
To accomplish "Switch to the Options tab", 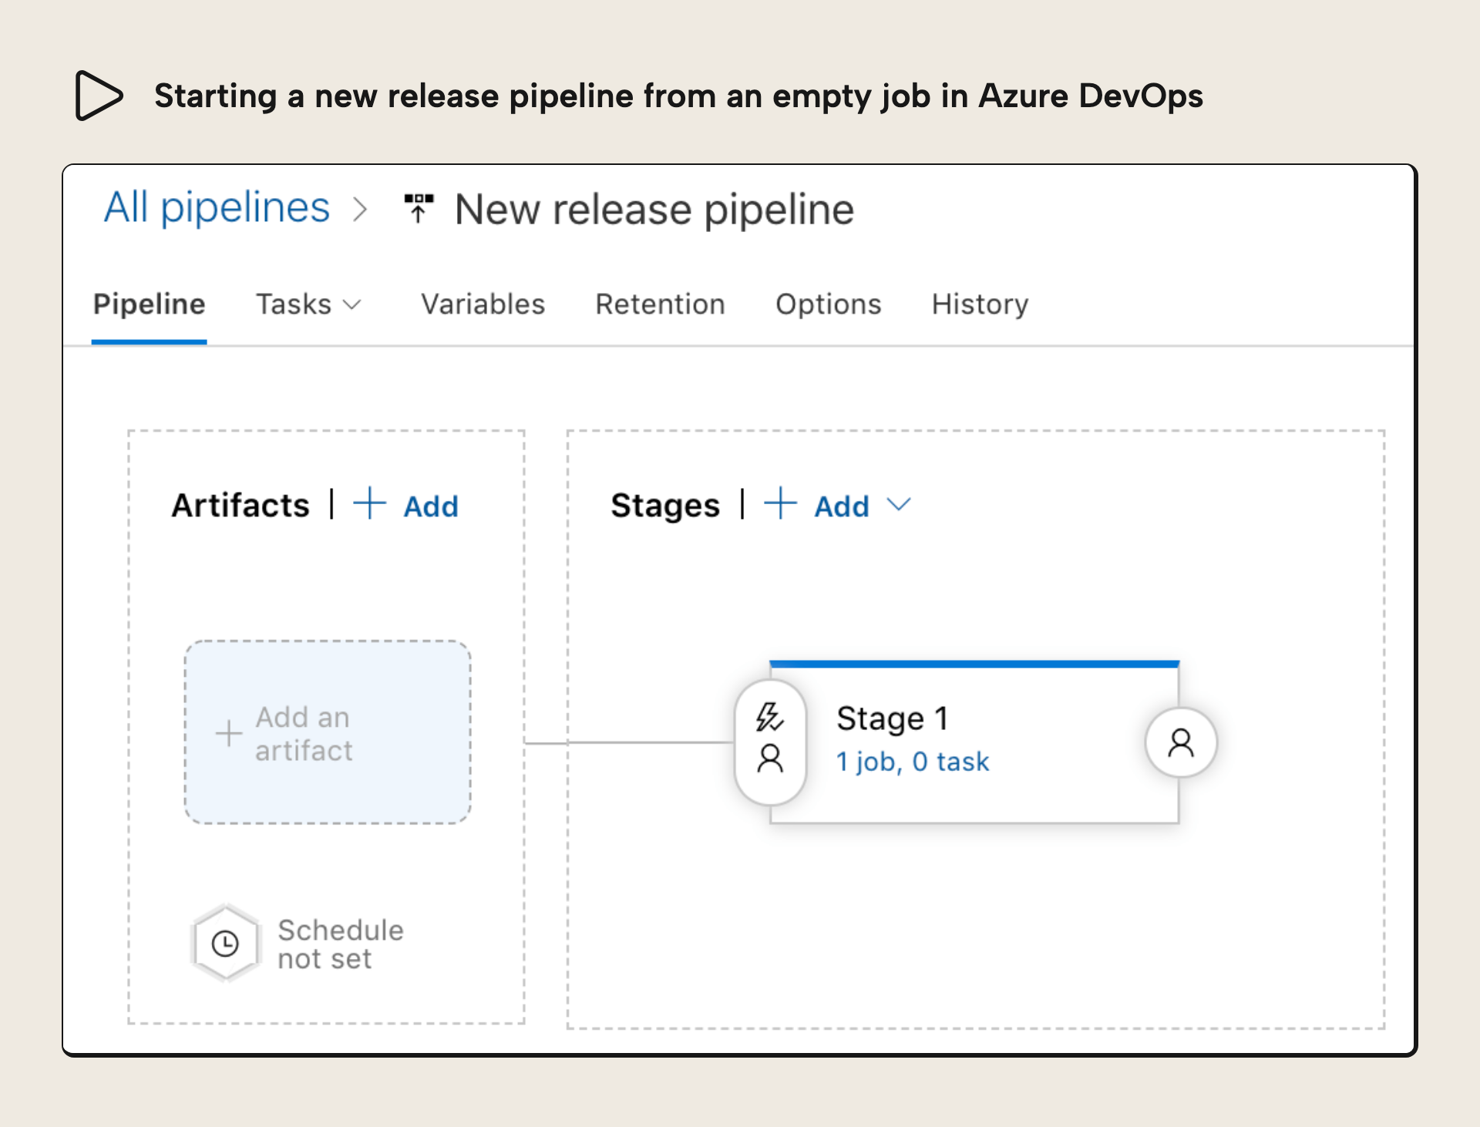I will click(x=828, y=304).
